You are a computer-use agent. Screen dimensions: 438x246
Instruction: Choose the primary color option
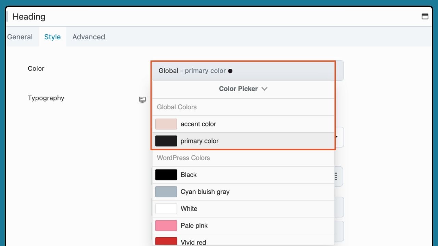point(199,141)
